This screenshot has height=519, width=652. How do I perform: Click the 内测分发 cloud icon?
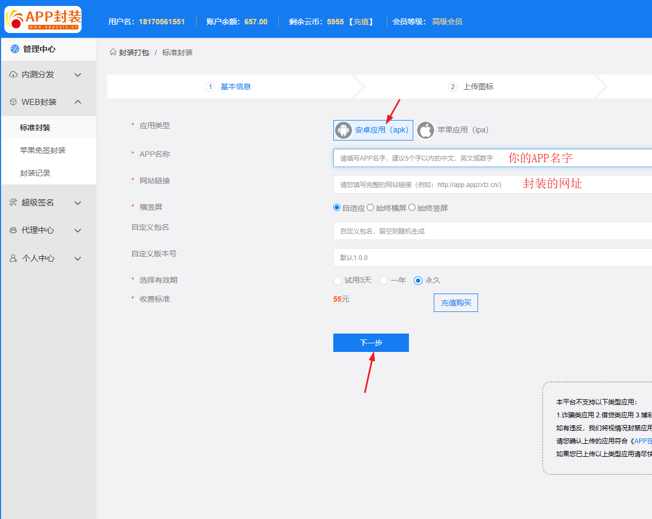click(x=14, y=75)
